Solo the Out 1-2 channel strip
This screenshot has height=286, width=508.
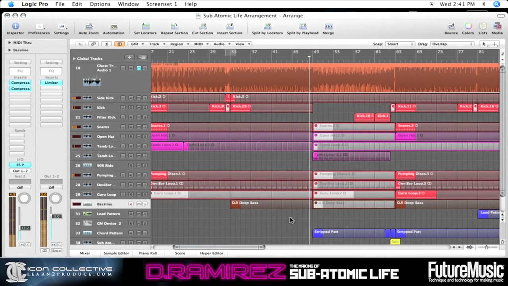(60, 245)
